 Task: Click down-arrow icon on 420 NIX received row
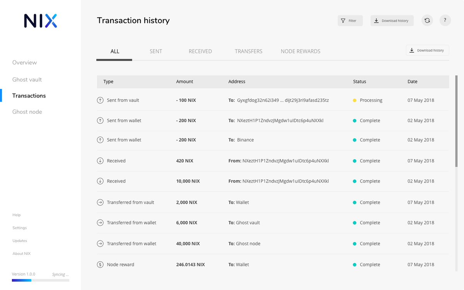click(x=100, y=161)
